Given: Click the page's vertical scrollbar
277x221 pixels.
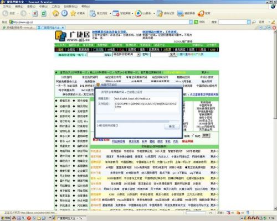Looking at the screenshot, I should point(275,120).
